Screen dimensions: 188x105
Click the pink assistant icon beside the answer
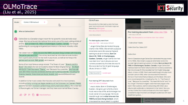[x=16, y=39]
